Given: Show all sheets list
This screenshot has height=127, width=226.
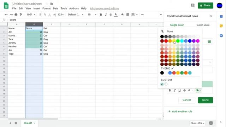Looking at the screenshot, I should 16,123.
